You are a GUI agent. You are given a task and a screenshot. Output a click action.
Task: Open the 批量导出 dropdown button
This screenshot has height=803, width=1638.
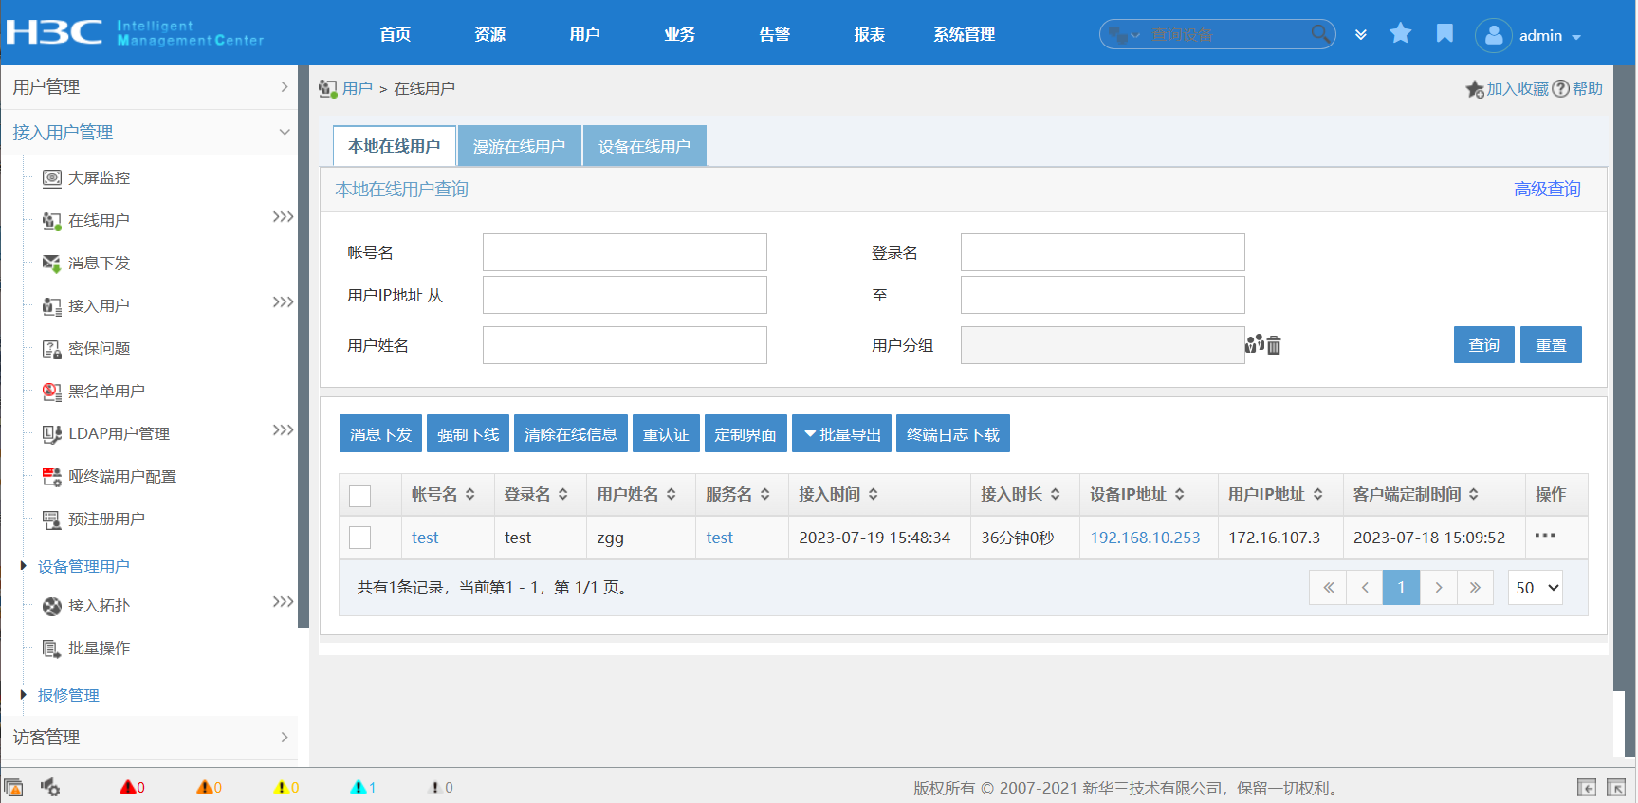coord(841,434)
